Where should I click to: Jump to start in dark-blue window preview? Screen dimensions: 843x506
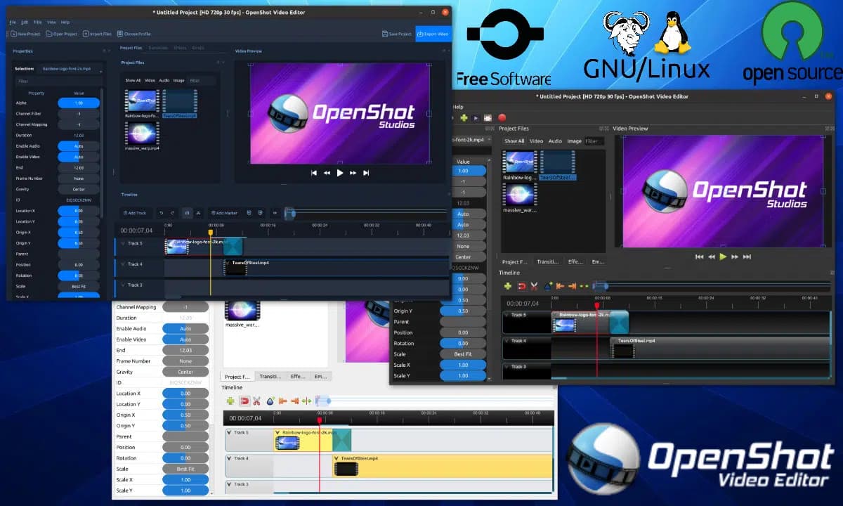(314, 173)
